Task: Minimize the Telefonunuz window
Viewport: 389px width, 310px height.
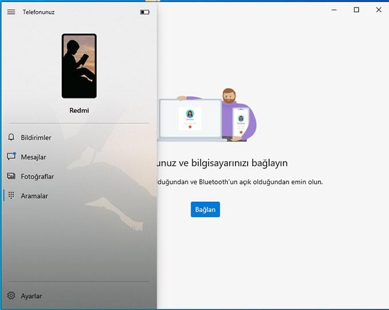Action: click(334, 10)
